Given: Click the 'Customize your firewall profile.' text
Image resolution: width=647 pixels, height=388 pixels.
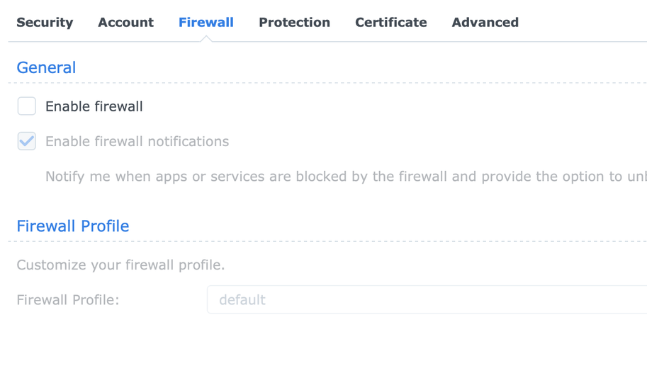Looking at the screenshot, I should point(120,265).
